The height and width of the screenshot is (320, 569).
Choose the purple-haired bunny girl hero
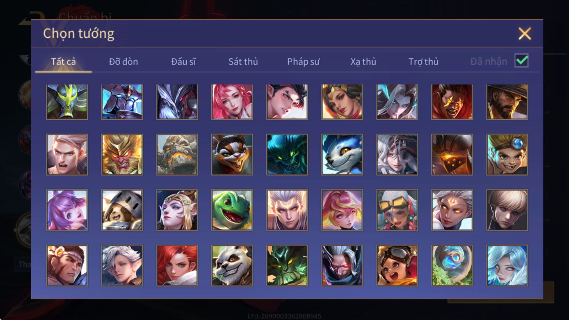pos(67,210)
